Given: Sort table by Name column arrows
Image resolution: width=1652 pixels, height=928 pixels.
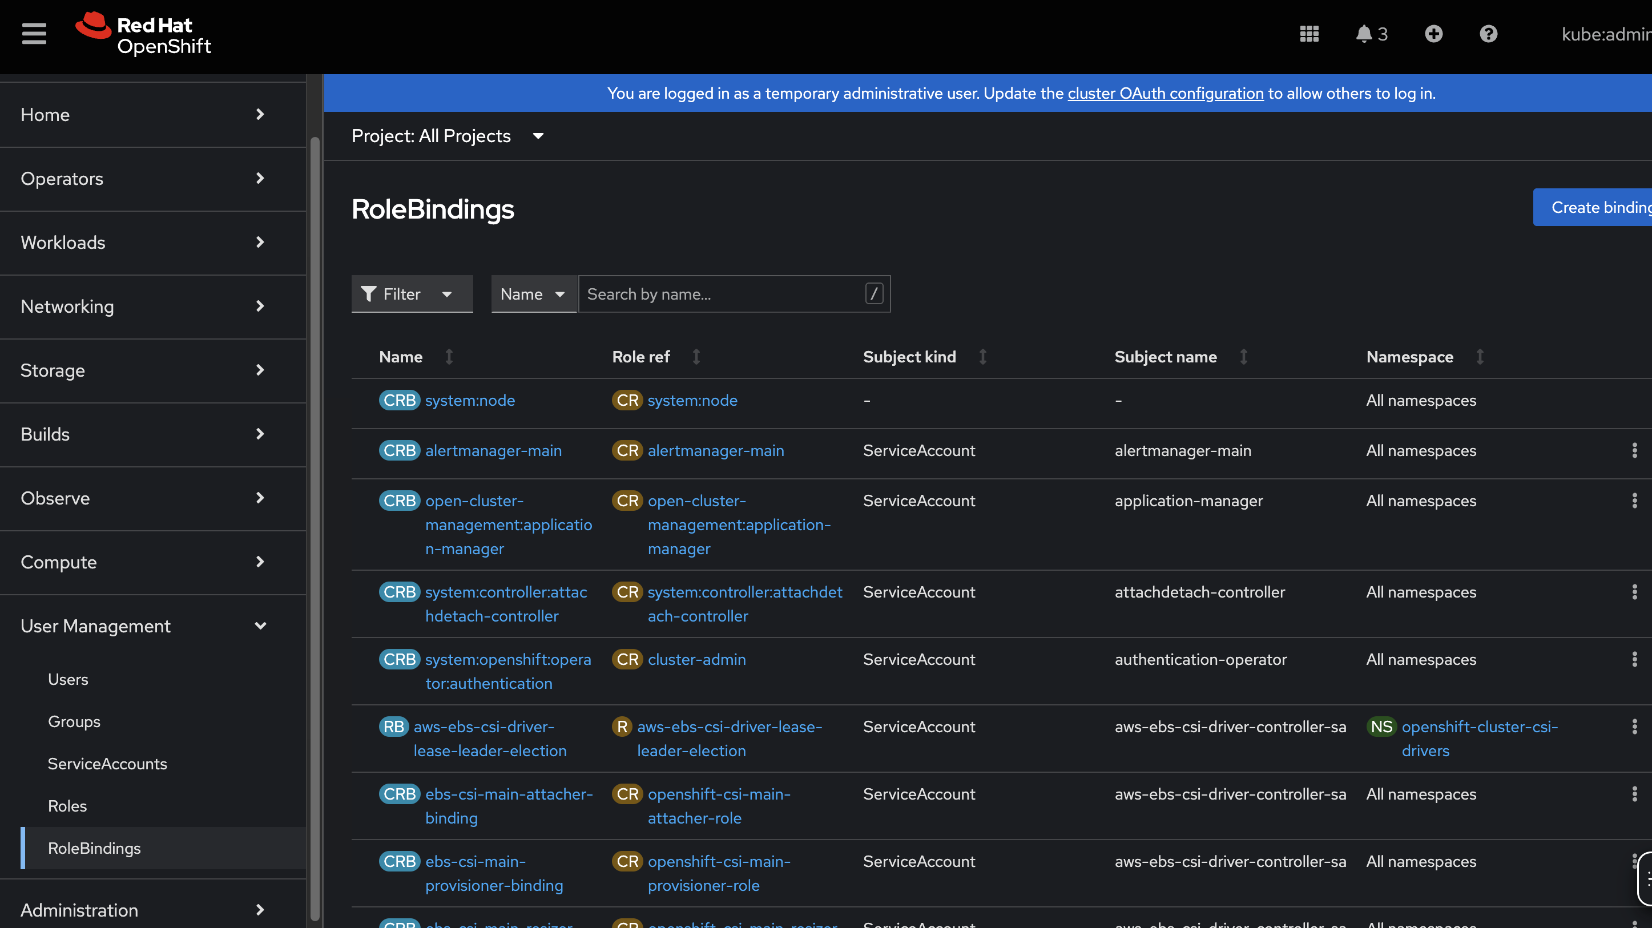Looking at the screenshot, I should coord(449,357).
